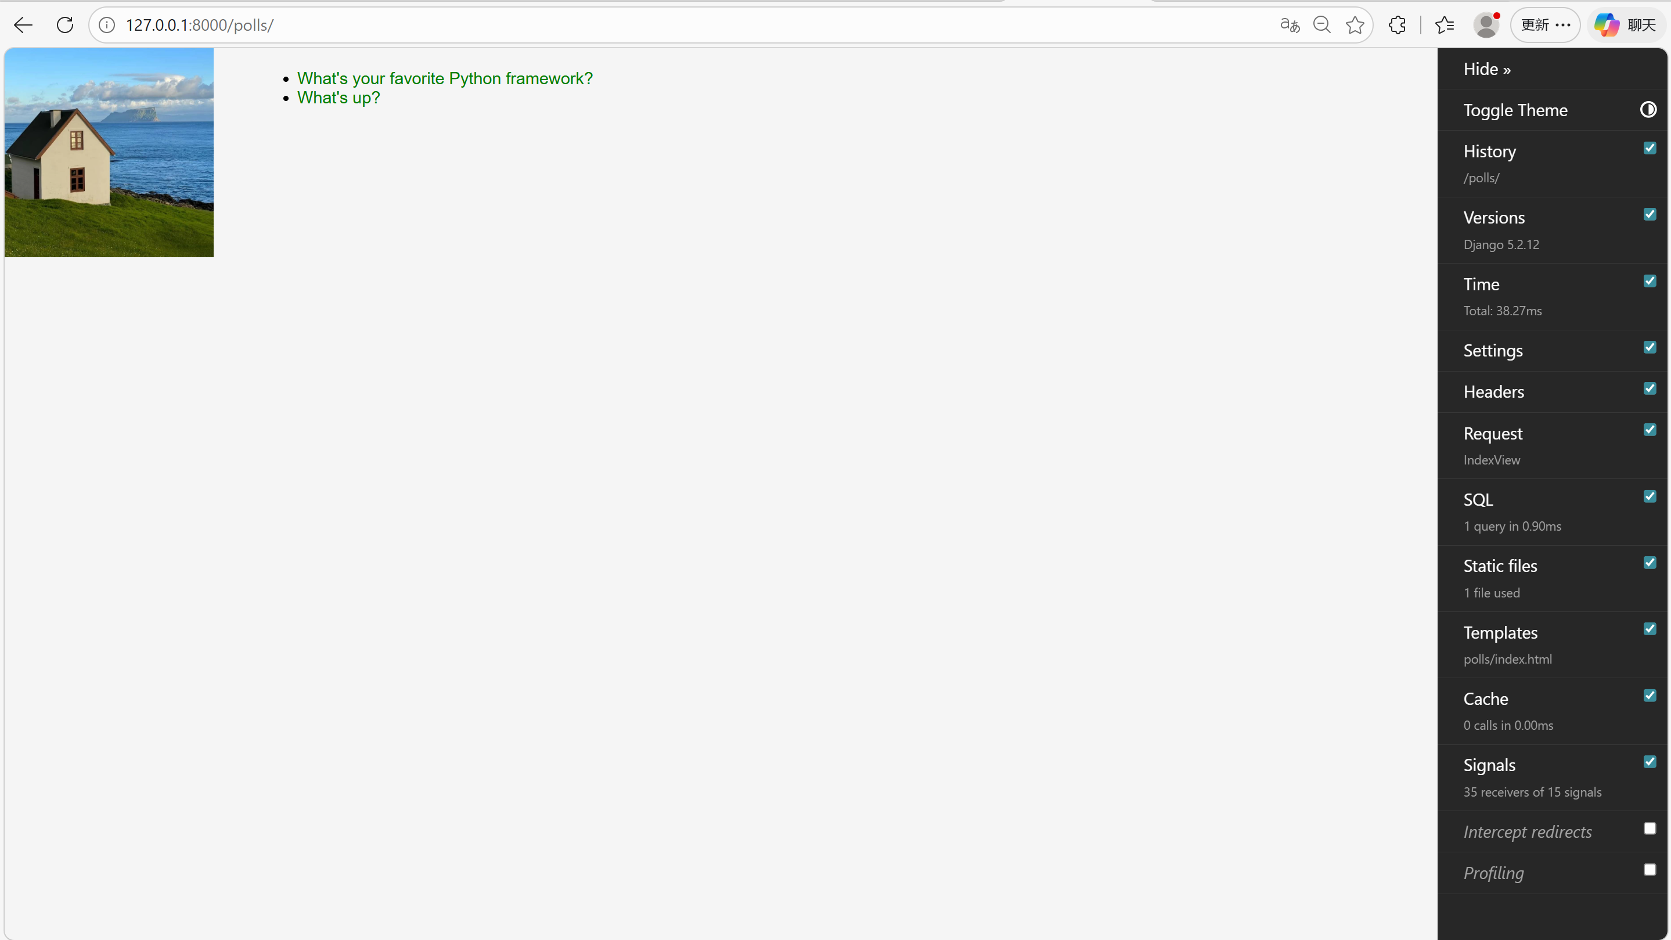This screenshot has width=1671, height=940.
Task: Reload the polls page
Action: pyautogui.click(x=65, y=26)
